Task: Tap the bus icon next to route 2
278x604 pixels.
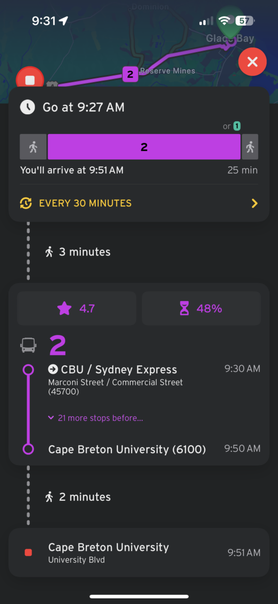Action: [x=29, y=345]
